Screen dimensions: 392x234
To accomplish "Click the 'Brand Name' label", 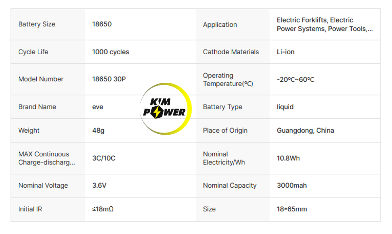I will pos(37,107).
